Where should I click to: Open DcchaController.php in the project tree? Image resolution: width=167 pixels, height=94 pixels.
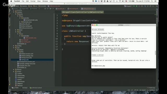click(31, 20)
